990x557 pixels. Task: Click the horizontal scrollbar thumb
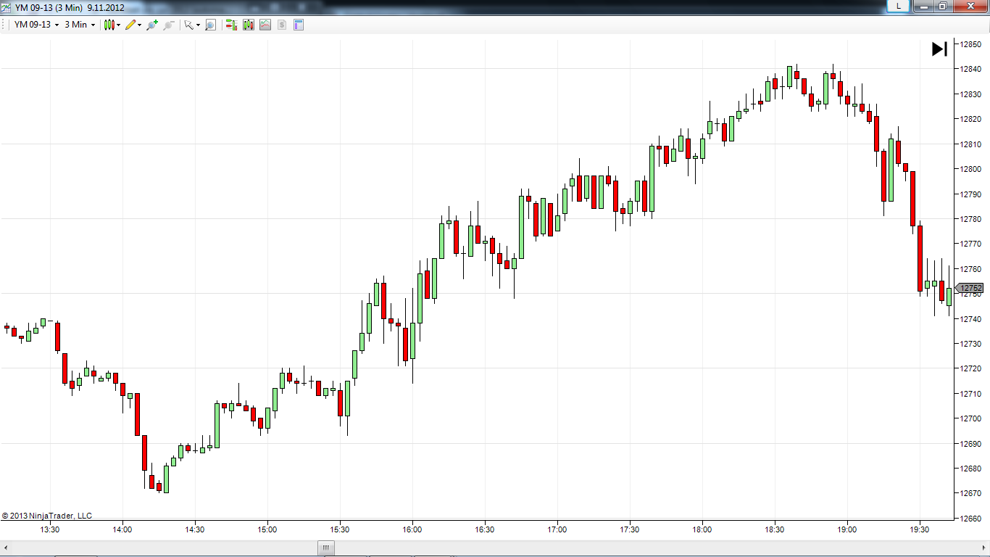326,548
